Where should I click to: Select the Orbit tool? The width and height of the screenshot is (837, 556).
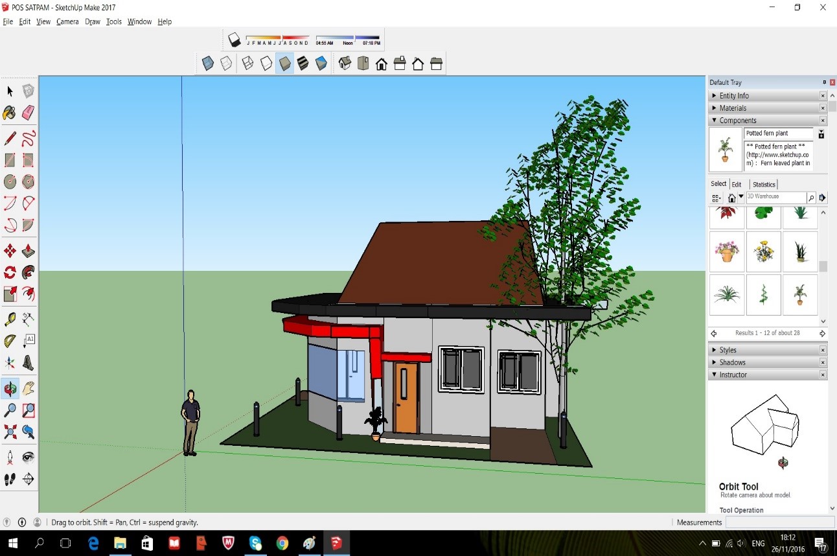(x=10, y=389)
